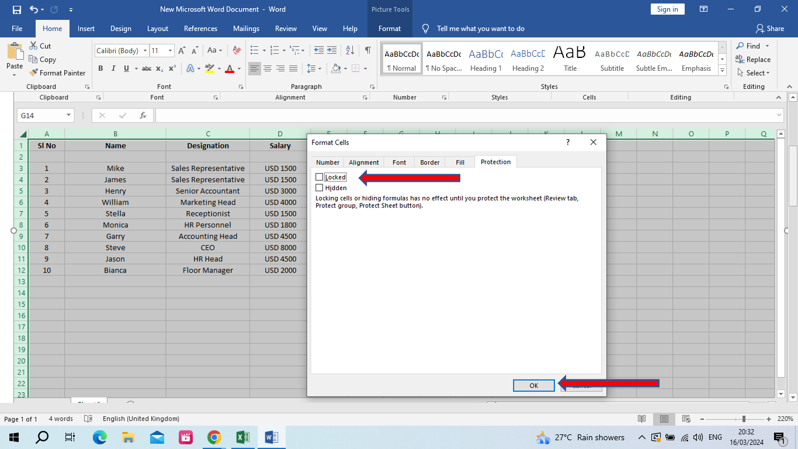This screenshot has height=449, width=798.
Task: Toggle Strikethrough formatting
Action: 147,68
